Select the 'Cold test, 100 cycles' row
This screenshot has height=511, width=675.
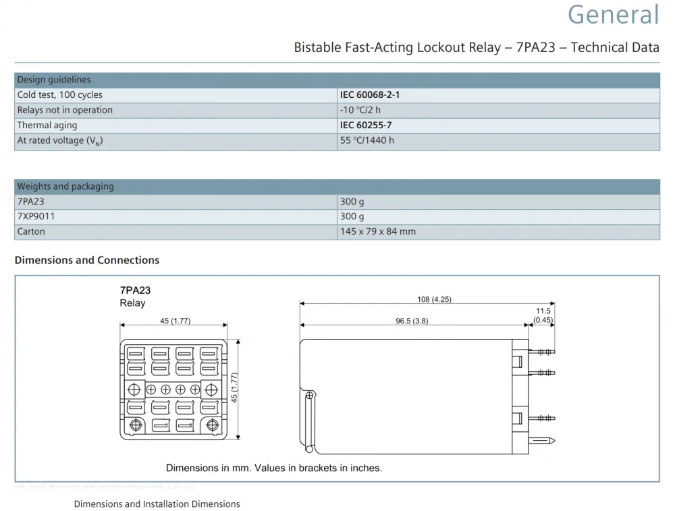[x=337, y=95]
